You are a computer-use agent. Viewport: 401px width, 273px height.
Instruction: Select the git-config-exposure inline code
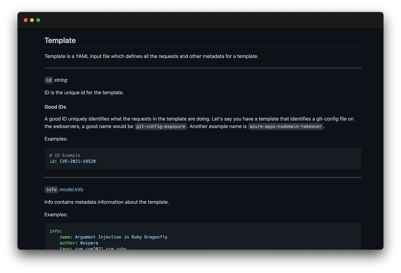(x=160, y=126)
